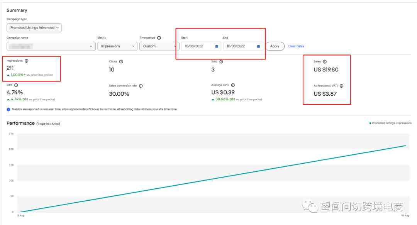Click the clicks value 10
The width and height of the screenshot is (417, 225).
(x=112, y=70)
